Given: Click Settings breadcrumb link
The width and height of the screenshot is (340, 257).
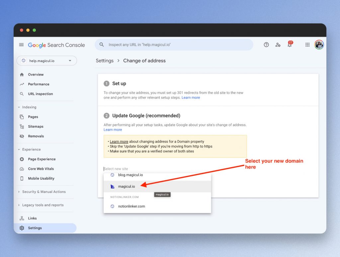Looking at the screenshot, I should click(x=105, y=61).
